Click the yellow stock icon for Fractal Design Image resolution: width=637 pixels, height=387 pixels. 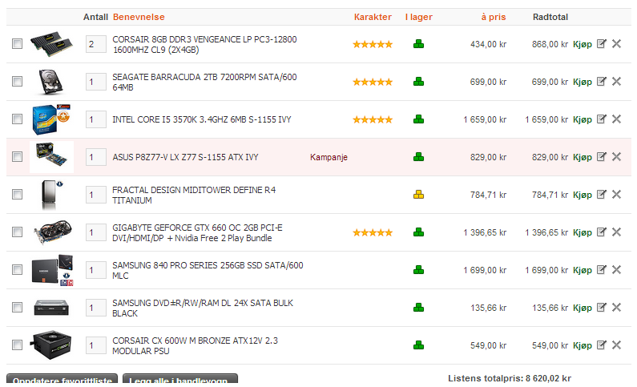[x=418, y=195]
